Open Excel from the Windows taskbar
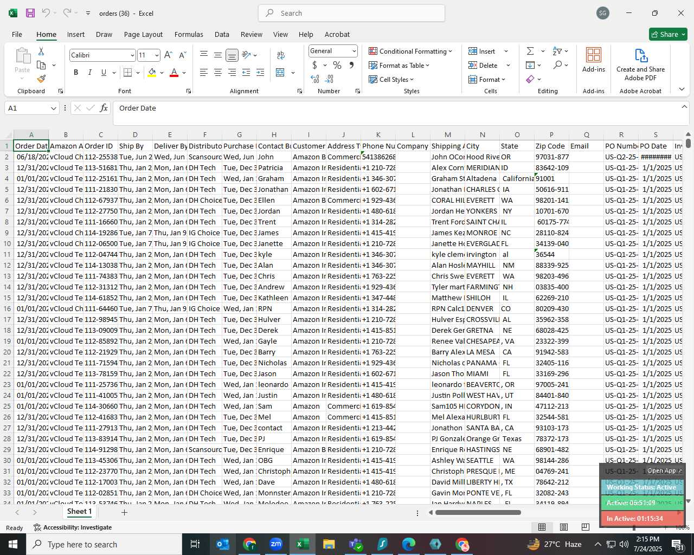The width and height of the screenshot is (694, 555). pyautogui.click(x=302, y=544)
